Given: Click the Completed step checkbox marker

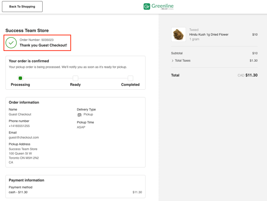Looking at the screenshot, I should point(130,78).
